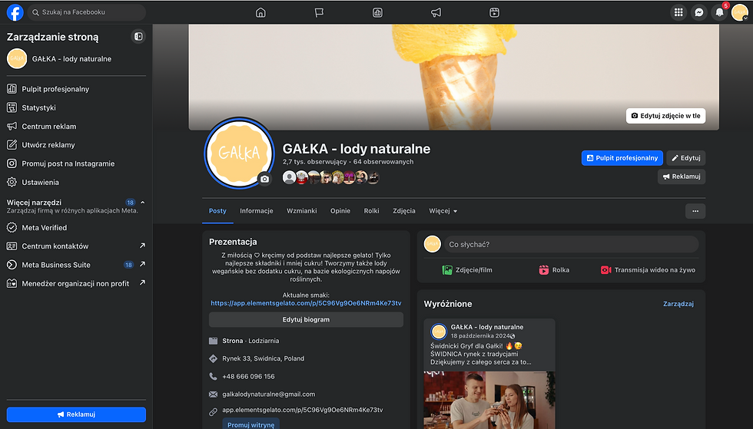Click blue Pulpit profesjonalny button on profile
The width and height of the screenshot is (753, 429).
[622, 158]
